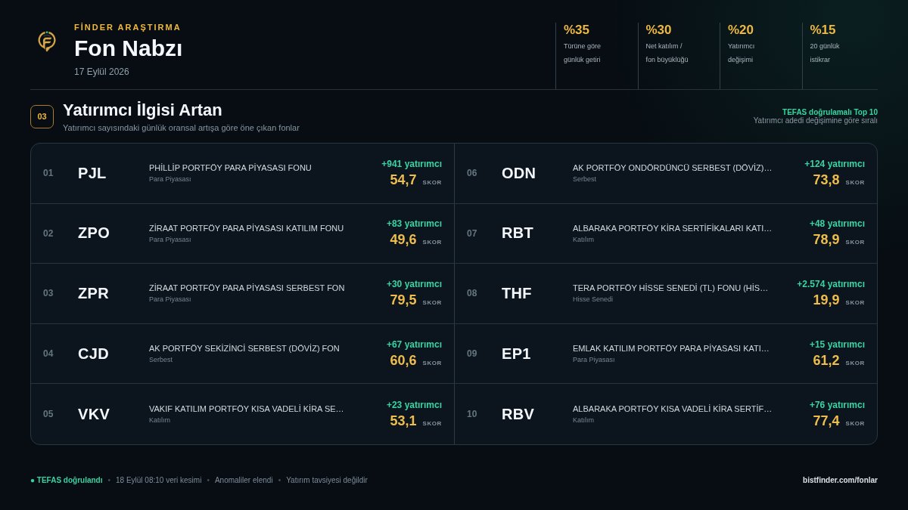Screen dimensions: 908x510
Task: Select the ZPR fund ticker
Action: point(93,293)
